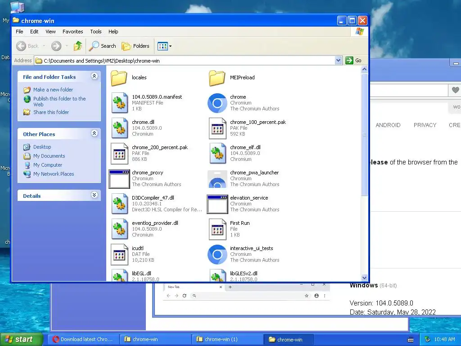Screen dimensions: 461x346
Task: Click the Forward navigation button
Action: coord(56,46)
